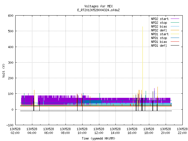
Task: Click the green NPD2 stop legend line
Action: tap(175, 23)
